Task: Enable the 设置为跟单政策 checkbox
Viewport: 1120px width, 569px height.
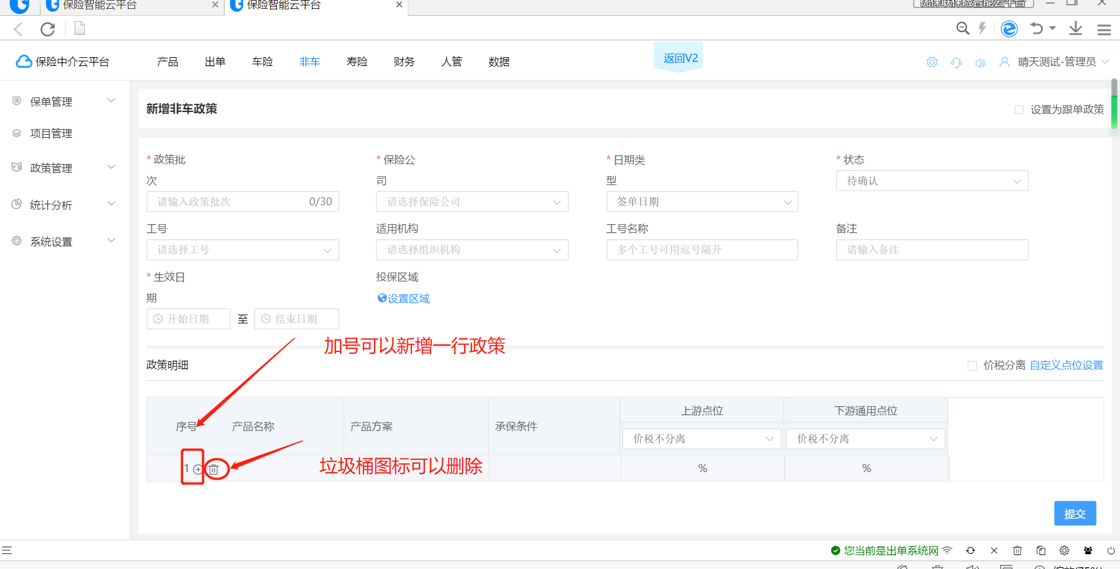Action: pos(1019,110)
